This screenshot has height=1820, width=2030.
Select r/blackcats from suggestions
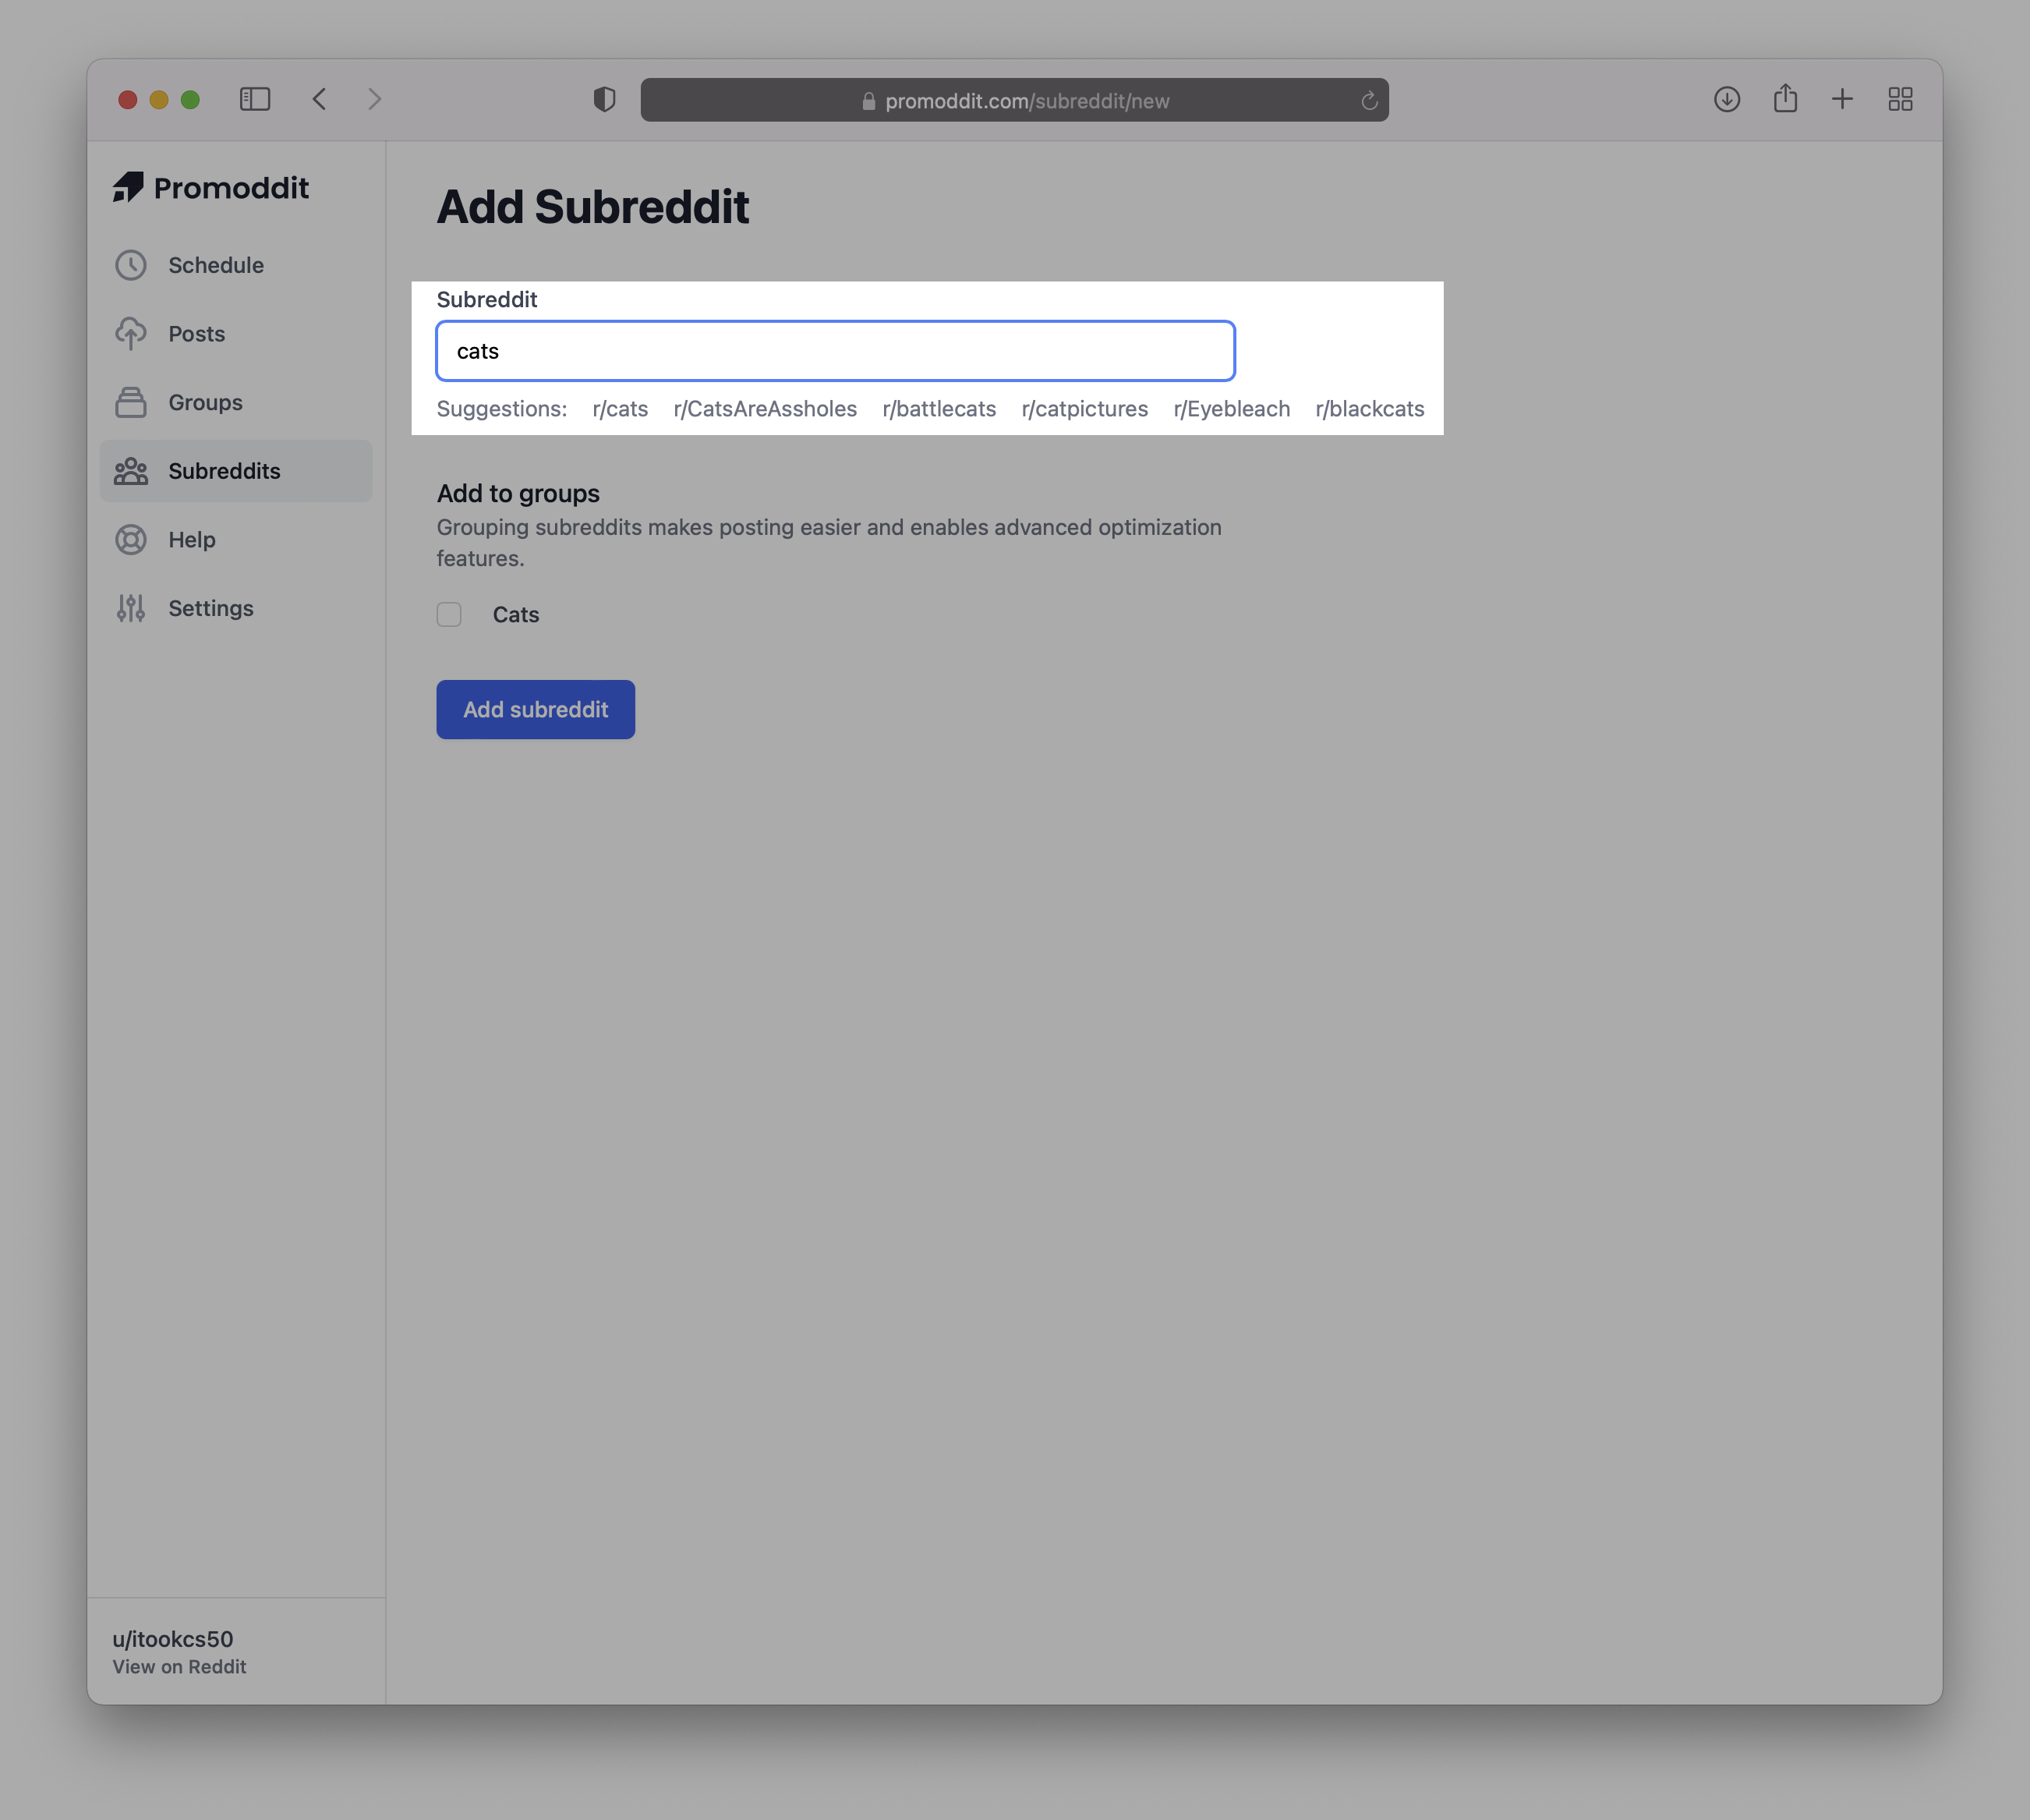click(1370, 408)
